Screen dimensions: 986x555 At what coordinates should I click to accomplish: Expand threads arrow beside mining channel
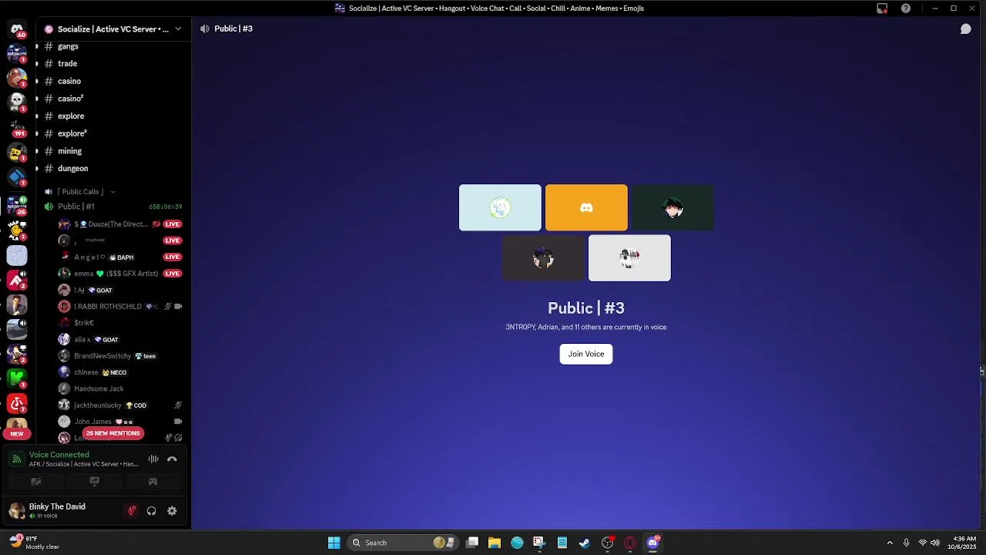[x=36, y=151]
